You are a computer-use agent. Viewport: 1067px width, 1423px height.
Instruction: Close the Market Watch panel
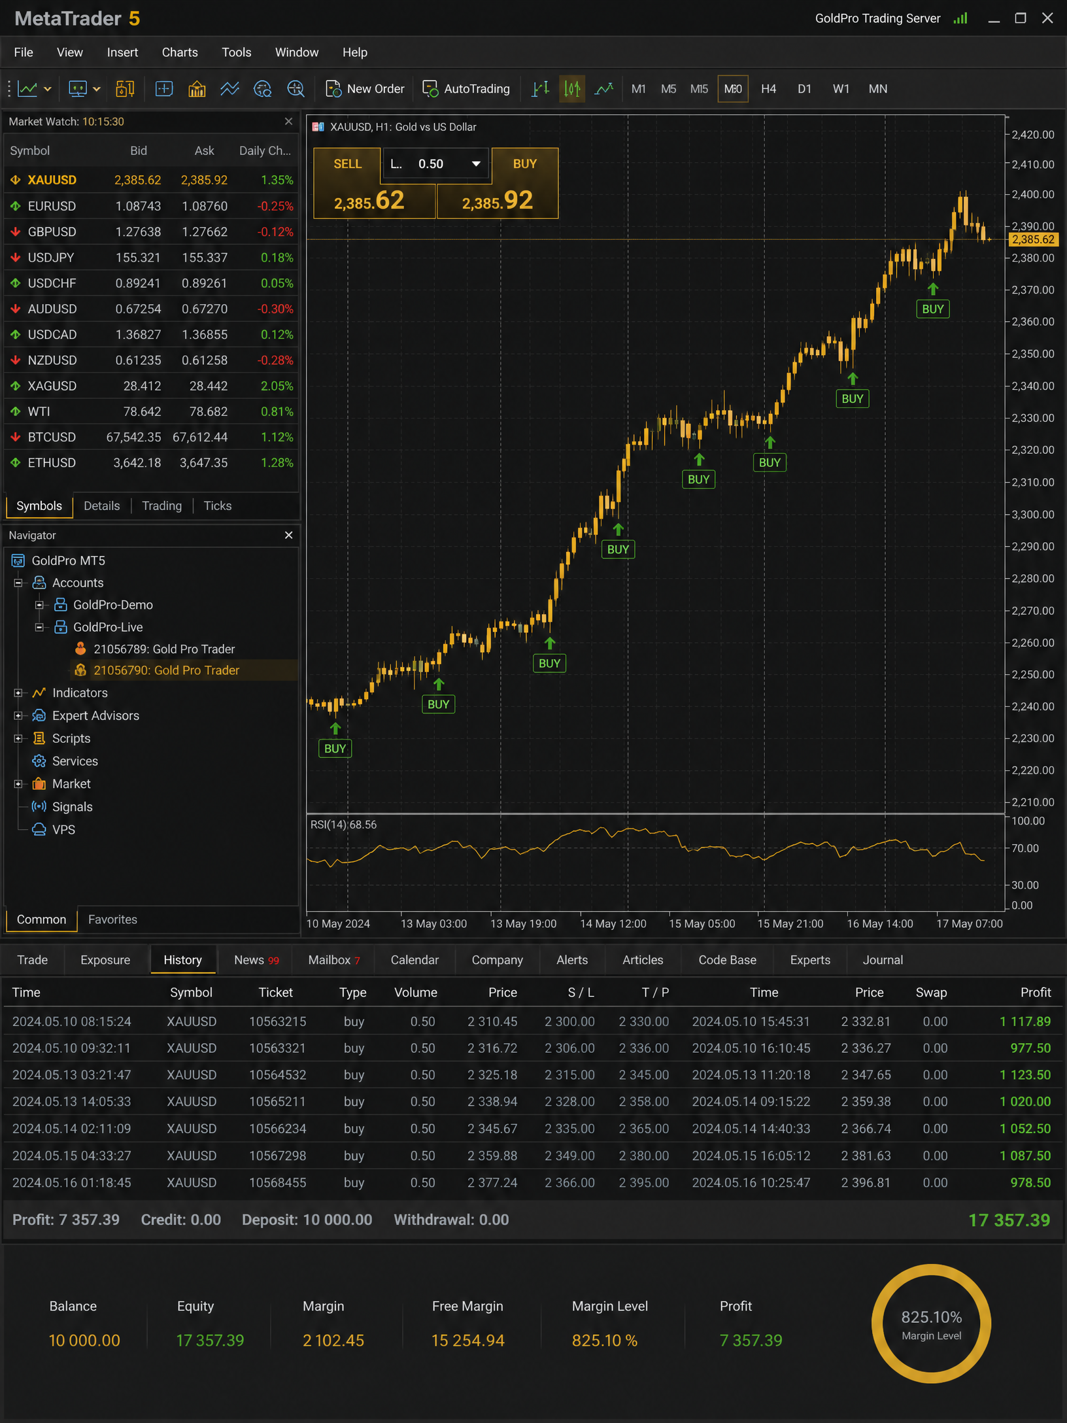(288, 122)
